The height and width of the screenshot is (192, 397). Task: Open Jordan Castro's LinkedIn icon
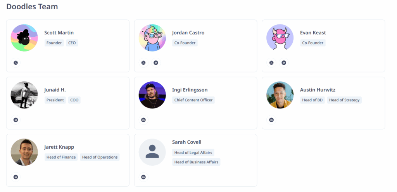click(156, 63)
